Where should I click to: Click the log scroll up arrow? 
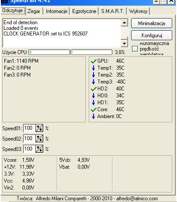point(124,22)
